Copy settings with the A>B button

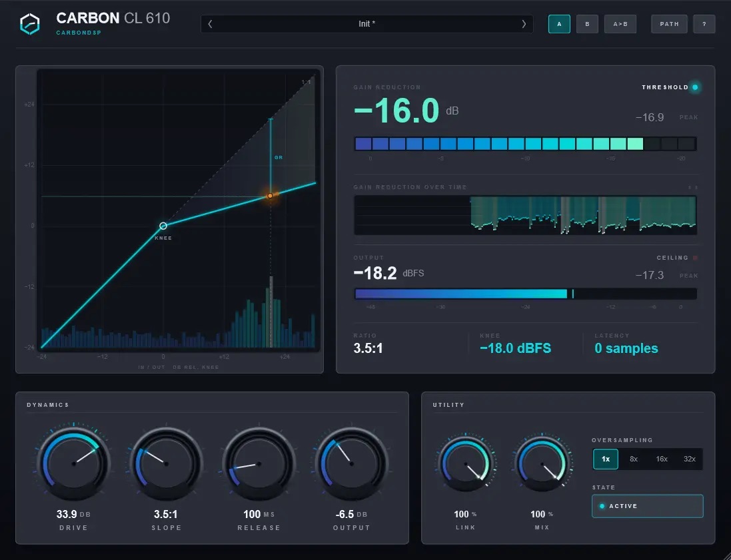tap(620, 24)
